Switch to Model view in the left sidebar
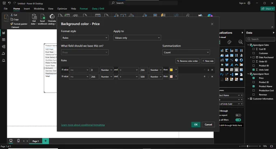 point(4,47)
